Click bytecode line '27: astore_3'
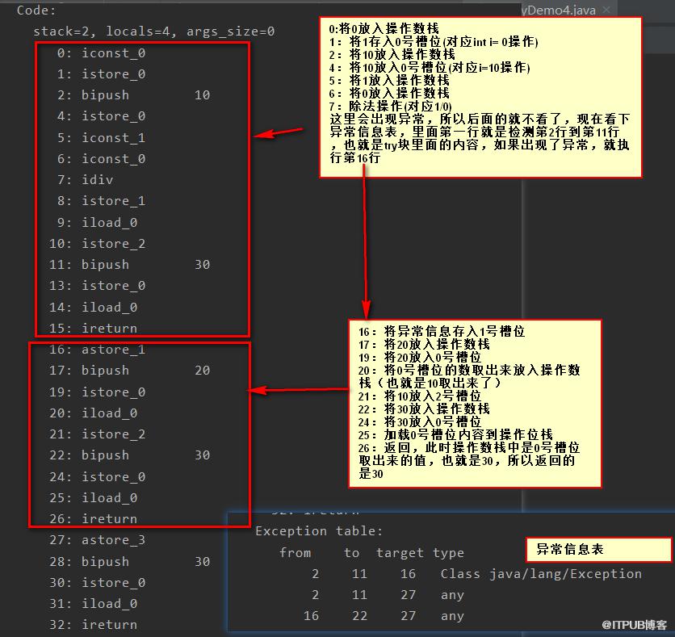The width and height of the screenshot is (675, 637). click(x=97, y=540)
